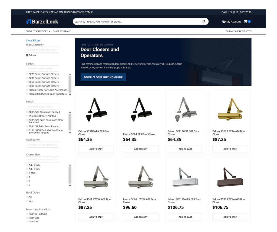Screen dimensions: 277x232
Task: Click the Clear Filters link
Action: tap(33, 41)
